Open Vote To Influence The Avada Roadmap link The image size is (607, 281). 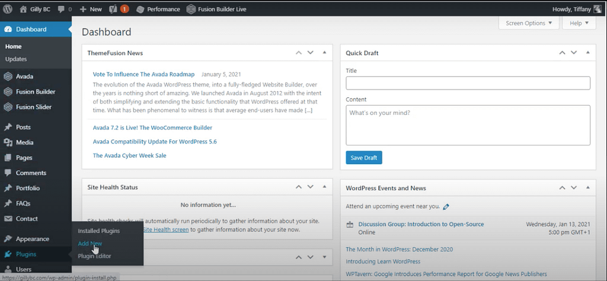pos(143,74)
